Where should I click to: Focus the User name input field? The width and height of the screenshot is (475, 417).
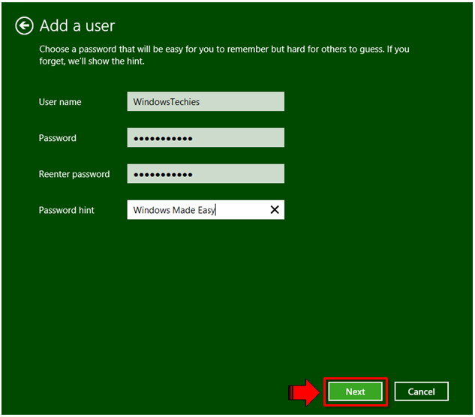click(206, 102)
